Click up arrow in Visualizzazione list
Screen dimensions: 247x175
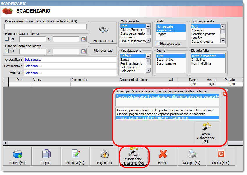[x=148, y=56]
